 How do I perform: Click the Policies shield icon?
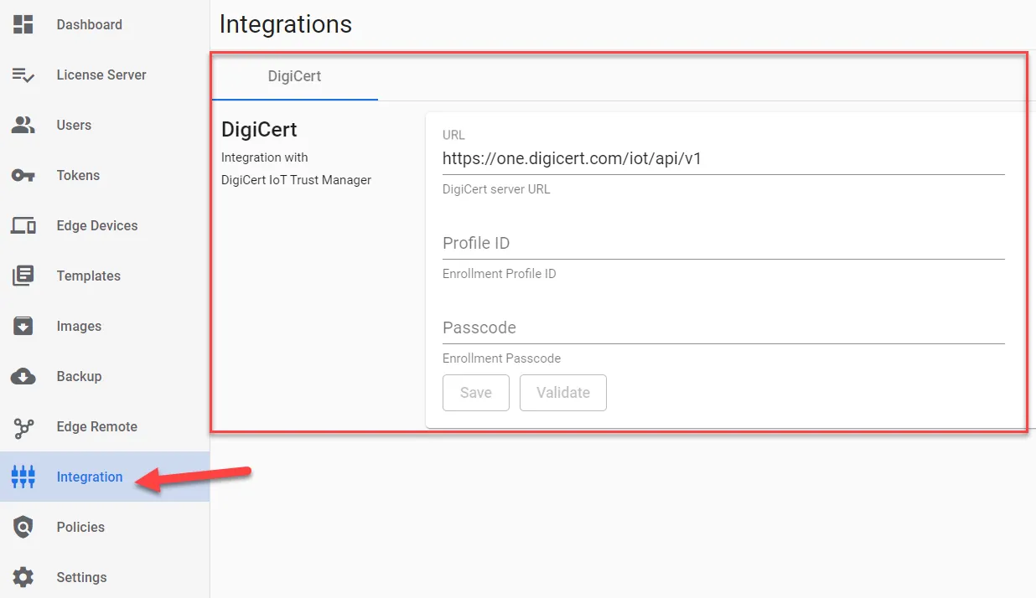tap(23, 527)
